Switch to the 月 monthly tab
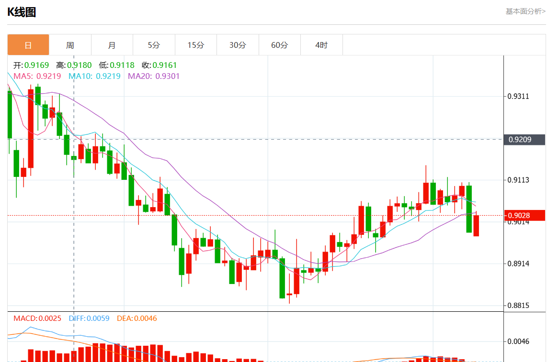Image resolution: width=559 pixels, height=362 pixels. 112,45
